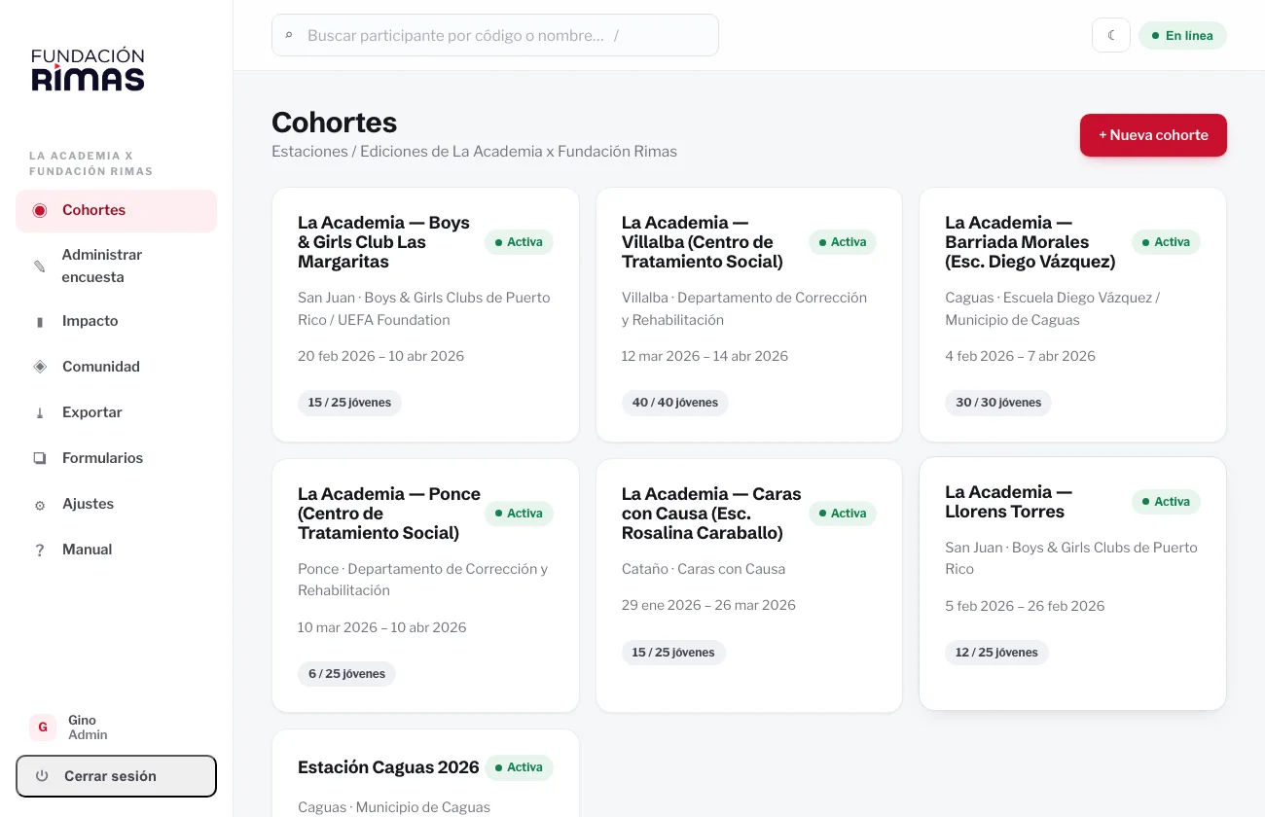Open the La Academia Llorens Torres card

[1072, 584]
